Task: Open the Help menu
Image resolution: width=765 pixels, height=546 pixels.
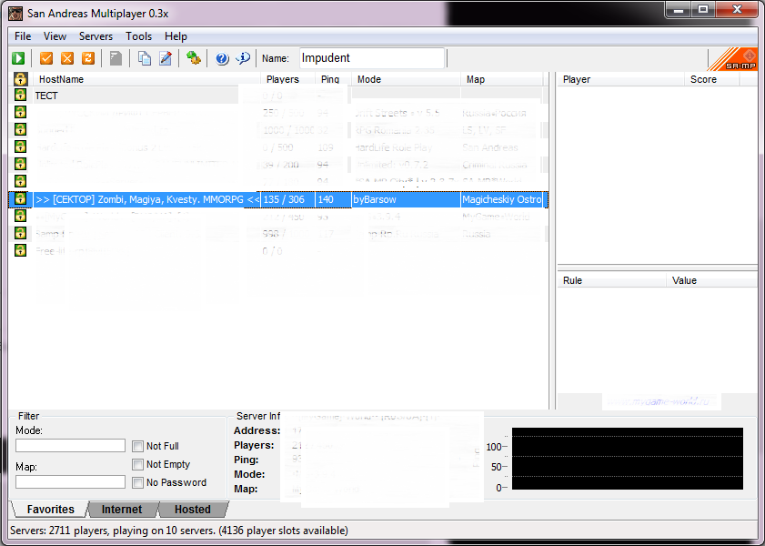Action: (x=176, y=36)
